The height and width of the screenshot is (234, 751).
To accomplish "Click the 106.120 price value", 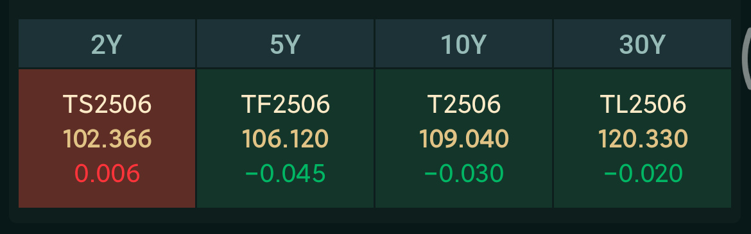I will (x=285, y=138).
